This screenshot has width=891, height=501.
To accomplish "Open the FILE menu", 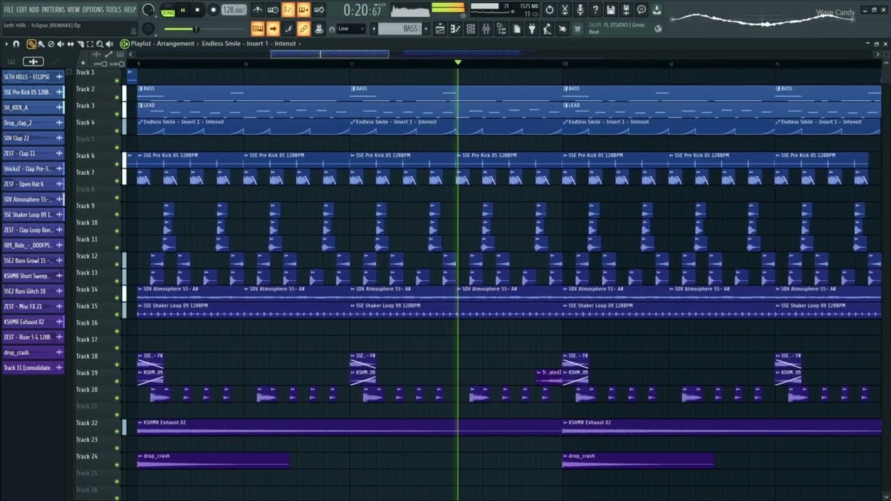I will pyautogui.click(x=9, y=10).
